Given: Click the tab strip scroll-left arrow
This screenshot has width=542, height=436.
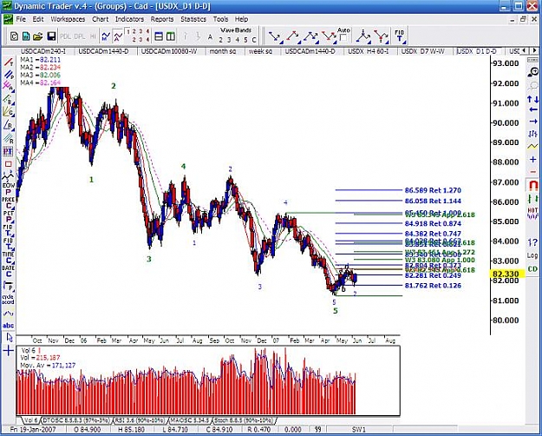Looking at the screenshot, I should pyautogui.click(x=525, y=51).
